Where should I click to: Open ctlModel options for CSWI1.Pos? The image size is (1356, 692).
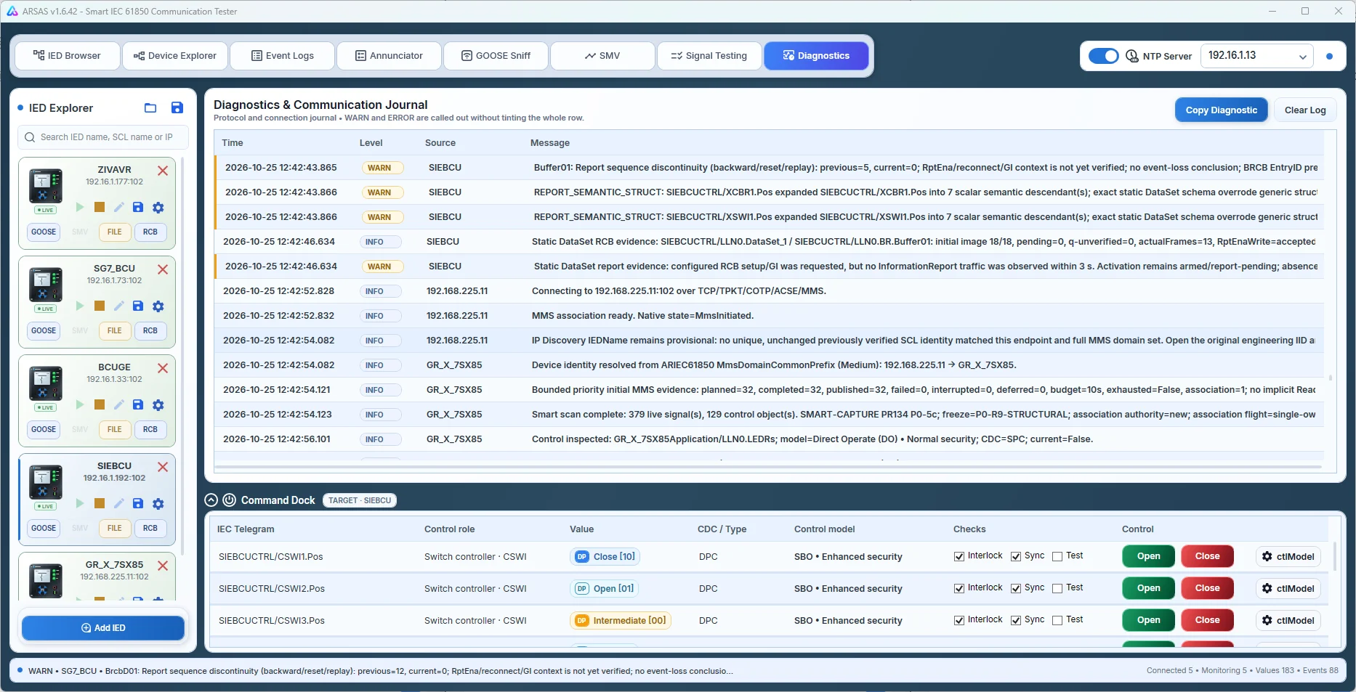point(1288,557)
